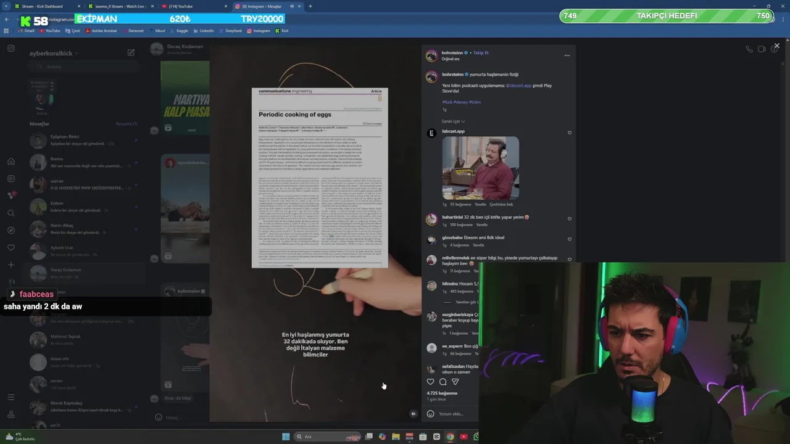Viewport: 790px width, 444px height.
Task: Reply to bahartinisi's comment with Yanıtla
Action: click(x=481, y=225)
